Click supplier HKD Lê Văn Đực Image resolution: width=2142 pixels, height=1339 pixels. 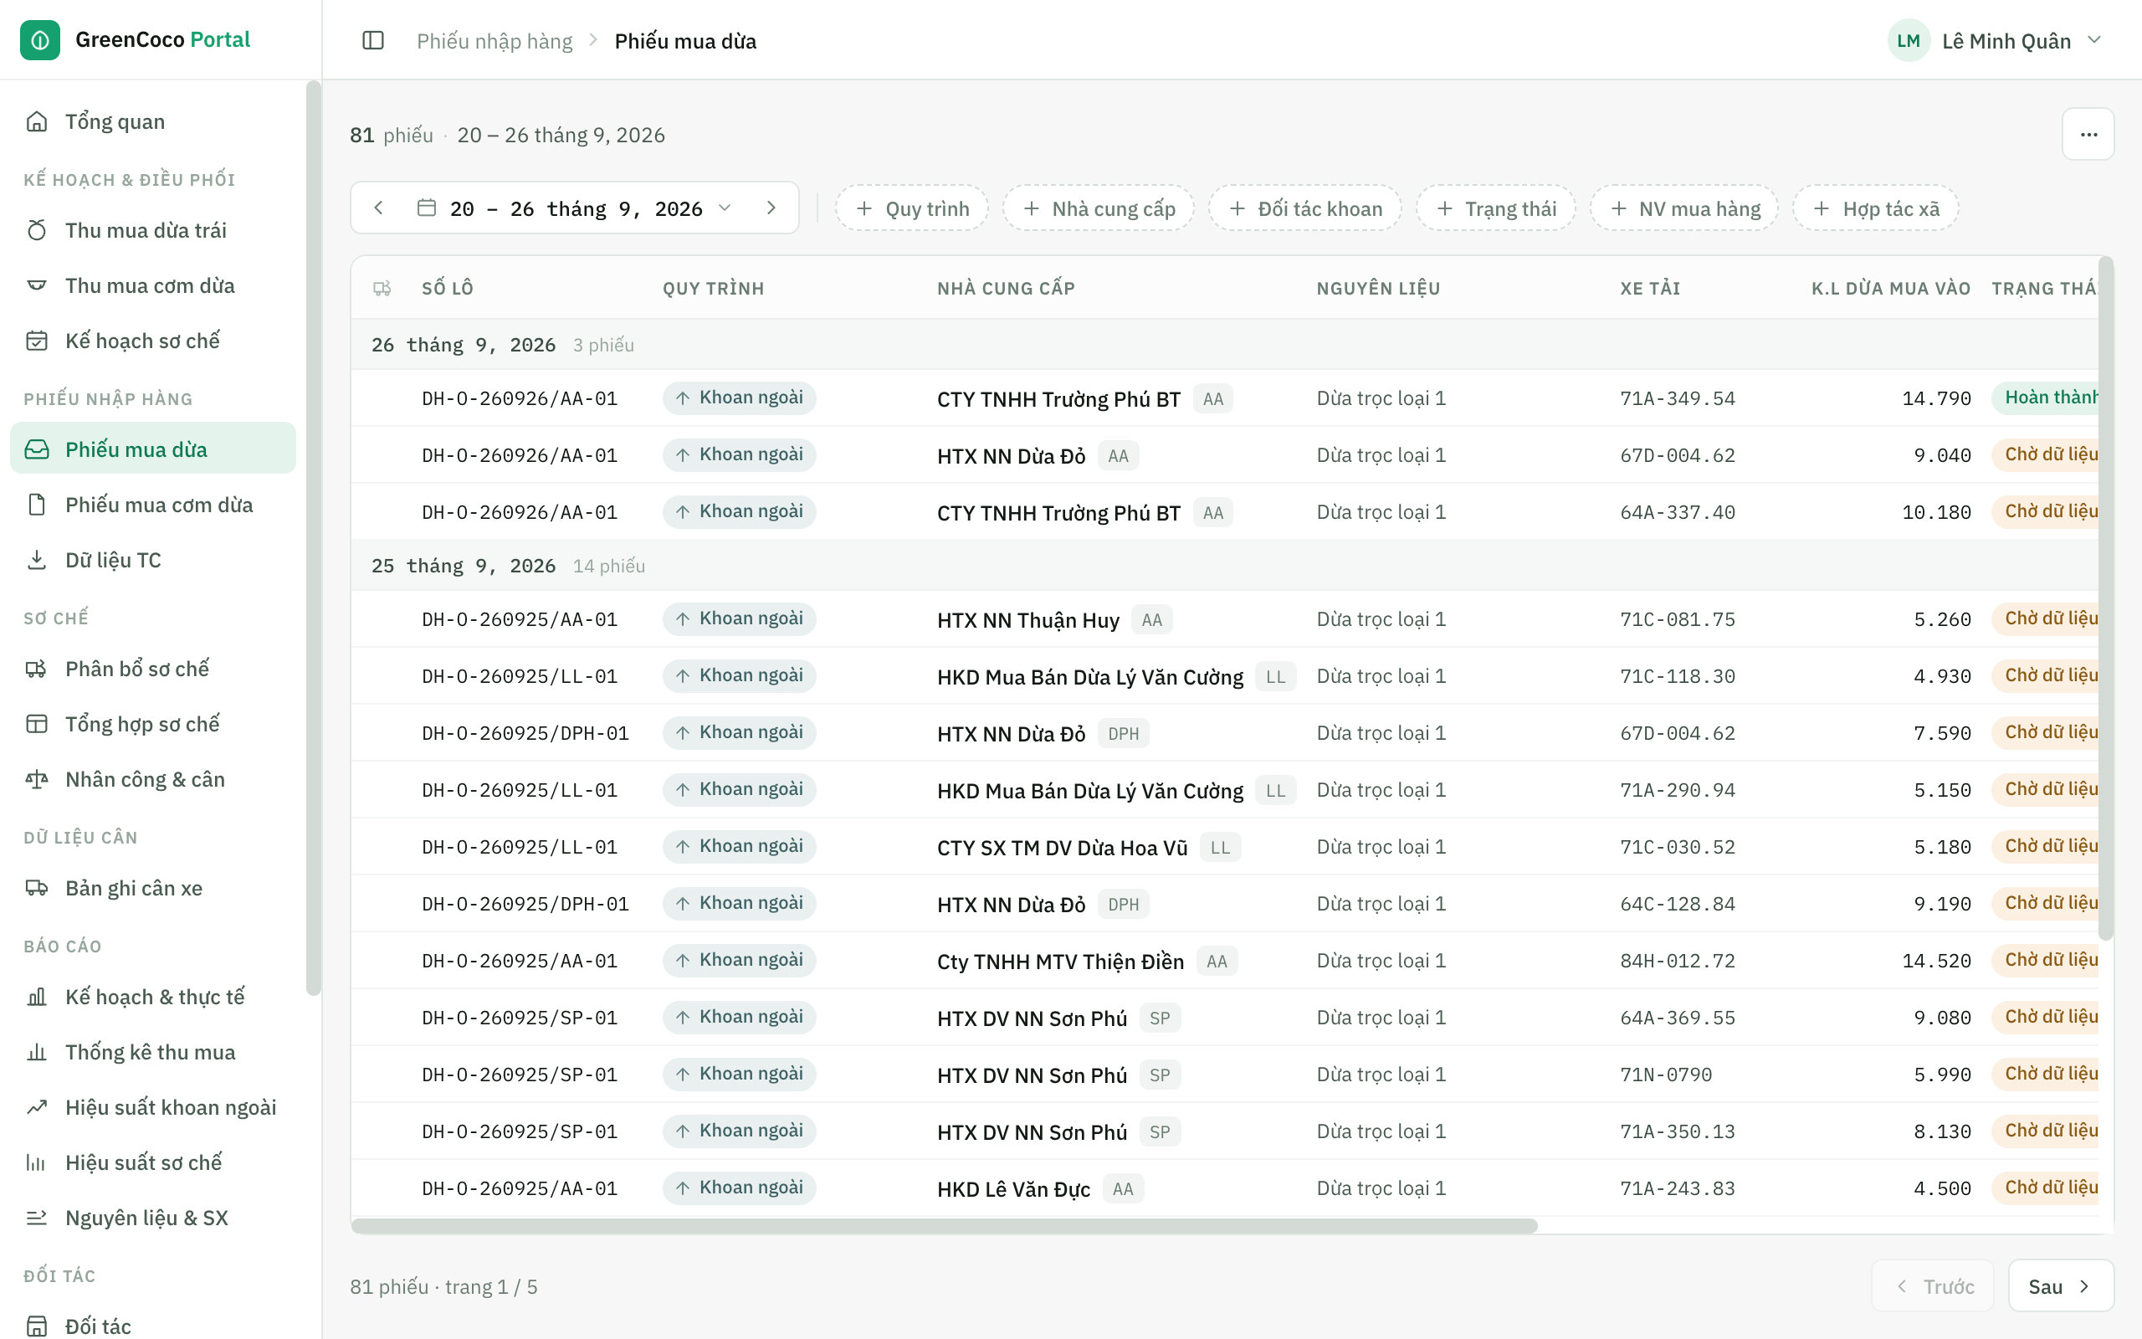click(1013, 1188)
